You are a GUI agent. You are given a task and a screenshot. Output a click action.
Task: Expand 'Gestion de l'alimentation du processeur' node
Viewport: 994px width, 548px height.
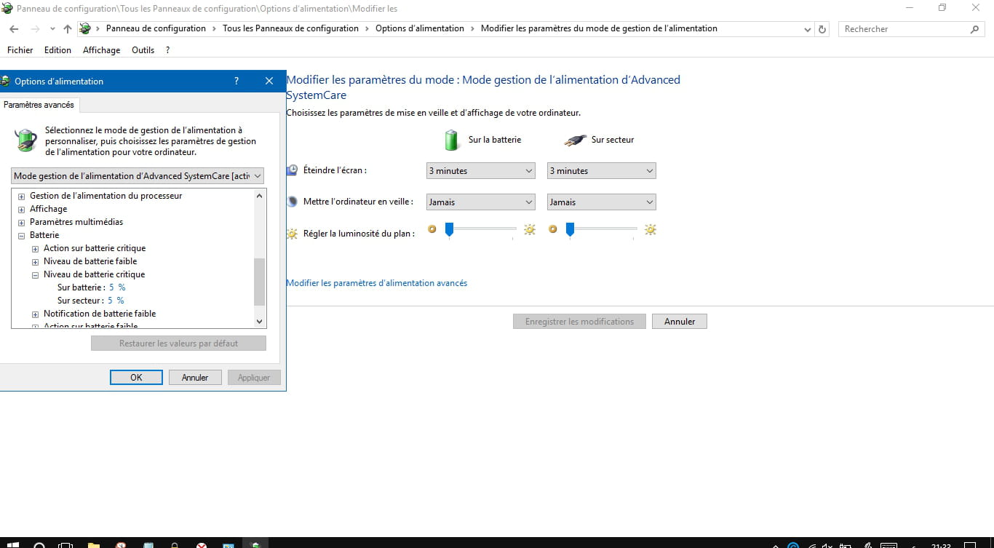coord(22,196)
